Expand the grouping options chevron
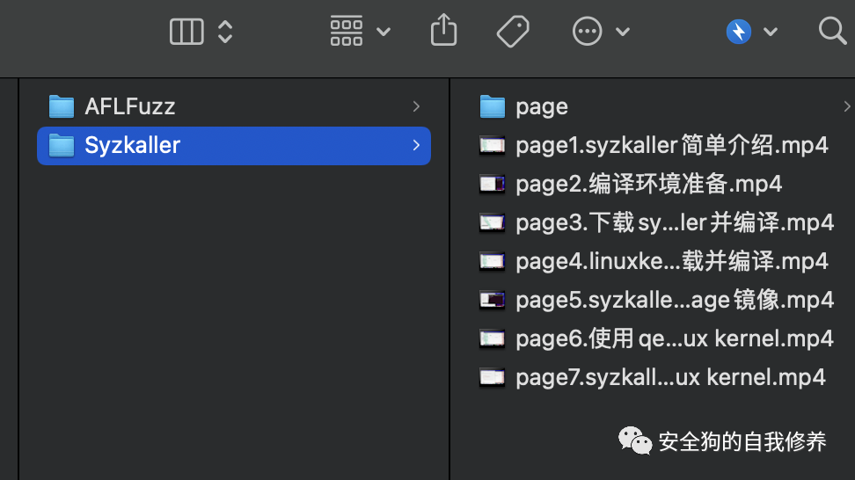The image size is (855, 480). tap(384, 32)
